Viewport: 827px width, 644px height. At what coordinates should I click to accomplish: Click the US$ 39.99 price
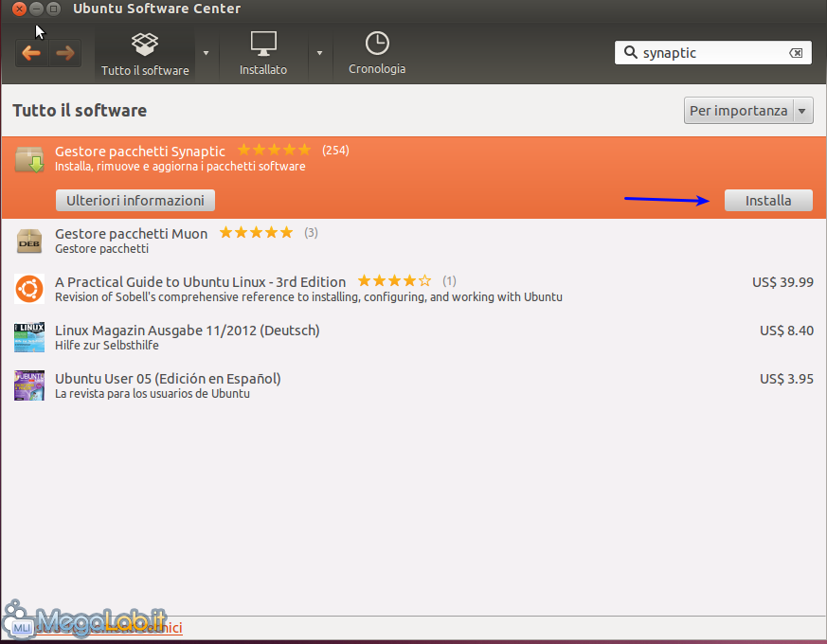pyautogui.click(x=782, y=282)
